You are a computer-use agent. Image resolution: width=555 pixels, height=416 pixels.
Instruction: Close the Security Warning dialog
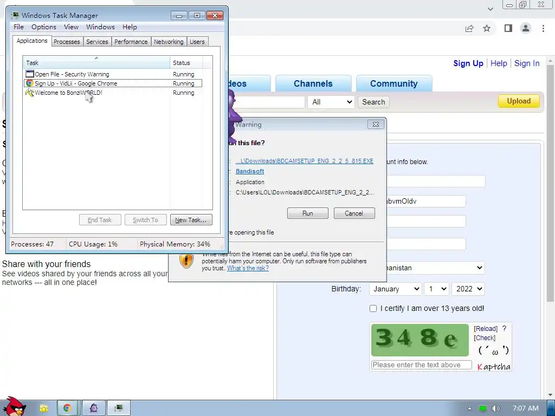[x=376, y=124]
